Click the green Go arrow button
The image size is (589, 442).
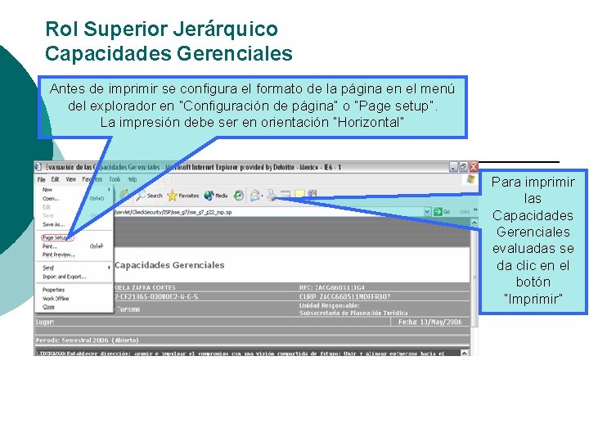tap(442, 212)
